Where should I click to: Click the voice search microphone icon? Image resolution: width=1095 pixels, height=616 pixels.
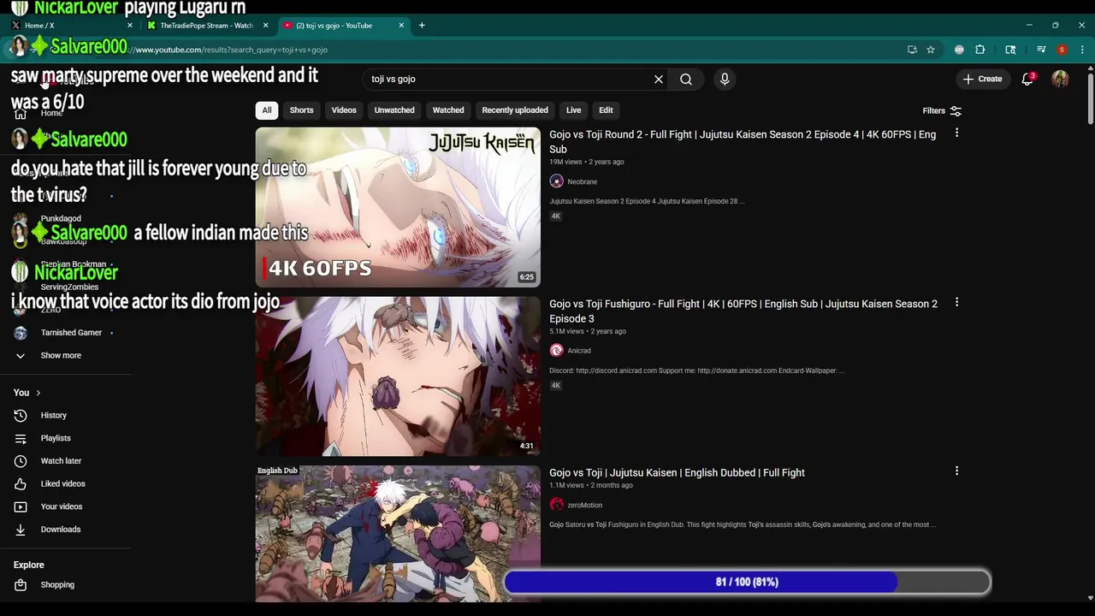[x=725, y=79]
